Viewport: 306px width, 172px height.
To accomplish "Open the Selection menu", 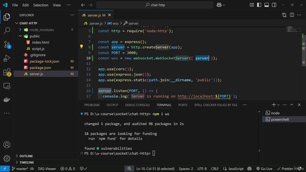I will [x=41, y=5].
